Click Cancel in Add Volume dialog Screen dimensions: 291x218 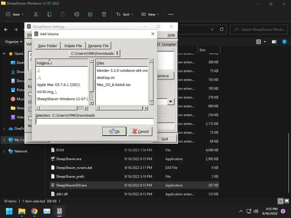coord(140,131)
